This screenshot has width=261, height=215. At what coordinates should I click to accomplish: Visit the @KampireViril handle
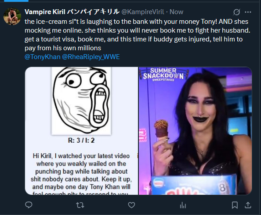pyautogui.click(x=143, y=12)
